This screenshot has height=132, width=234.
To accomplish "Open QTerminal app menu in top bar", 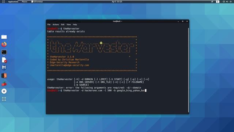I will point(37,1).
